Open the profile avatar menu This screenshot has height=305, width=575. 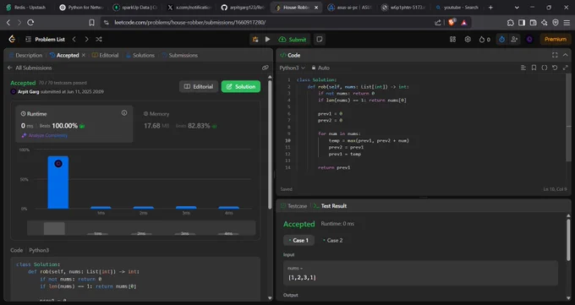529,39
